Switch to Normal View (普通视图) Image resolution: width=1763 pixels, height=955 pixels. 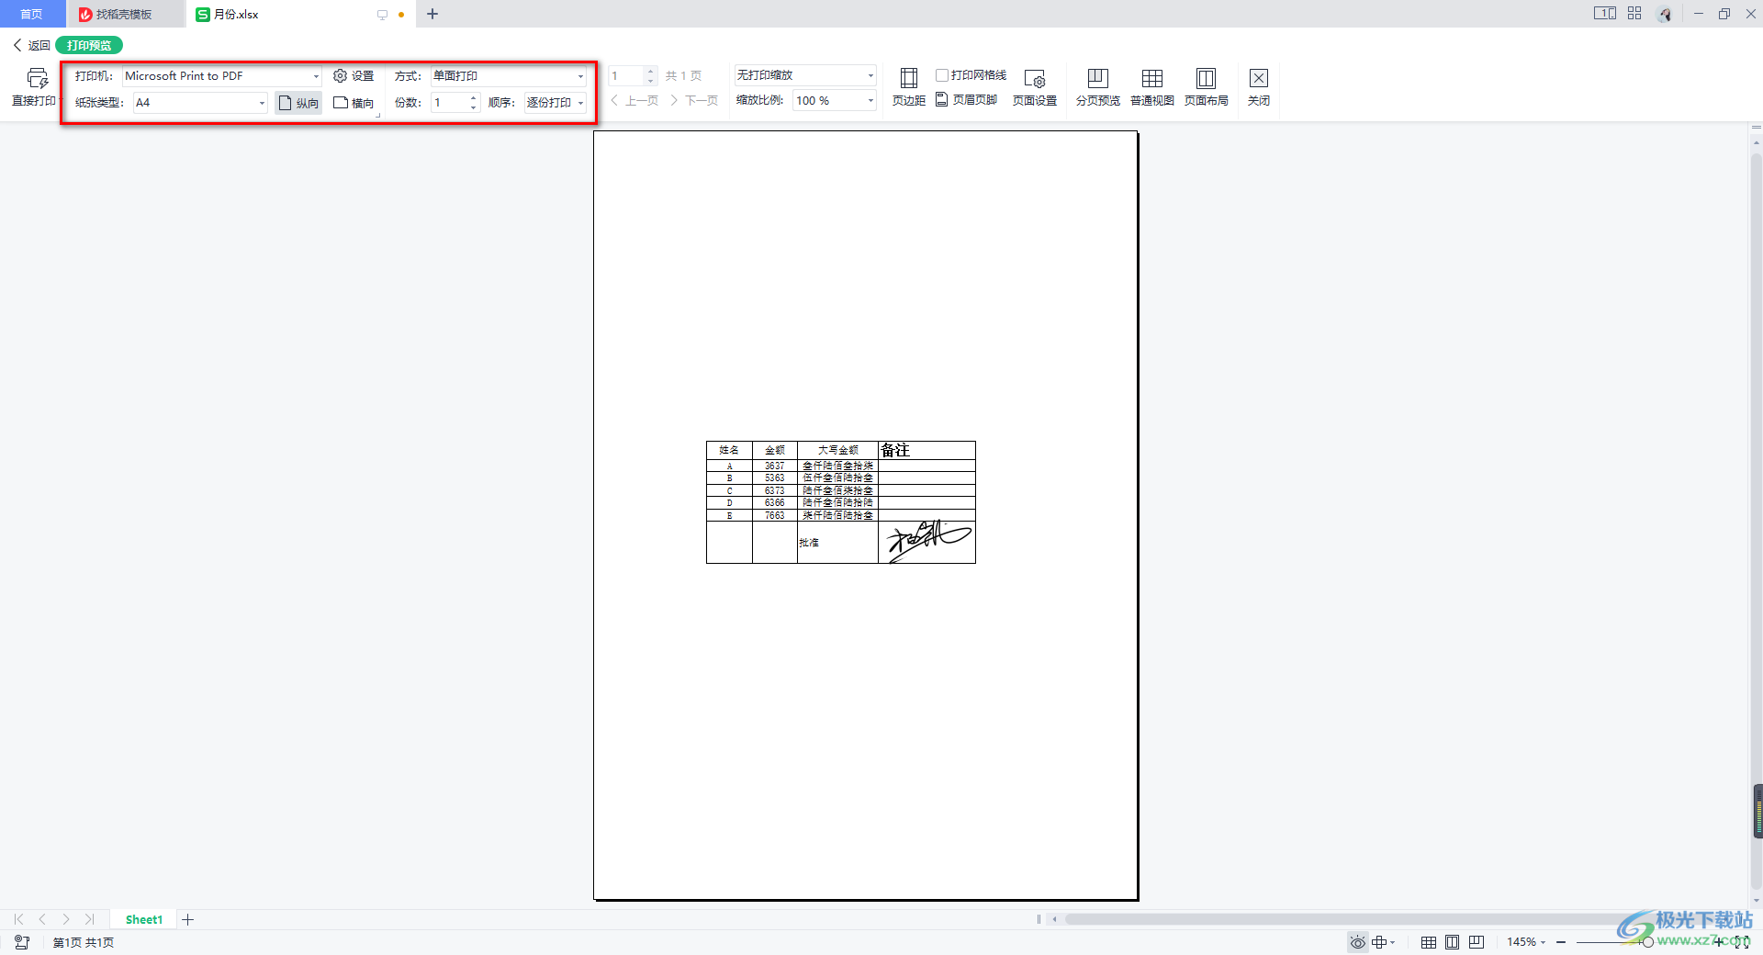[1152, 87]
